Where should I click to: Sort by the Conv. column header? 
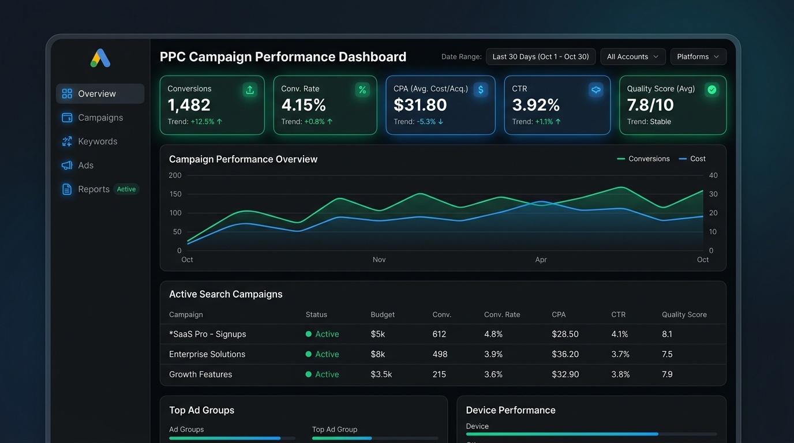pyautogui.click(x=442, y=314)
